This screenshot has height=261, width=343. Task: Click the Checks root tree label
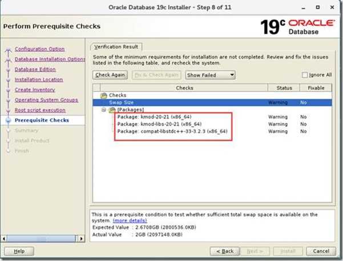tap(118, 95)
